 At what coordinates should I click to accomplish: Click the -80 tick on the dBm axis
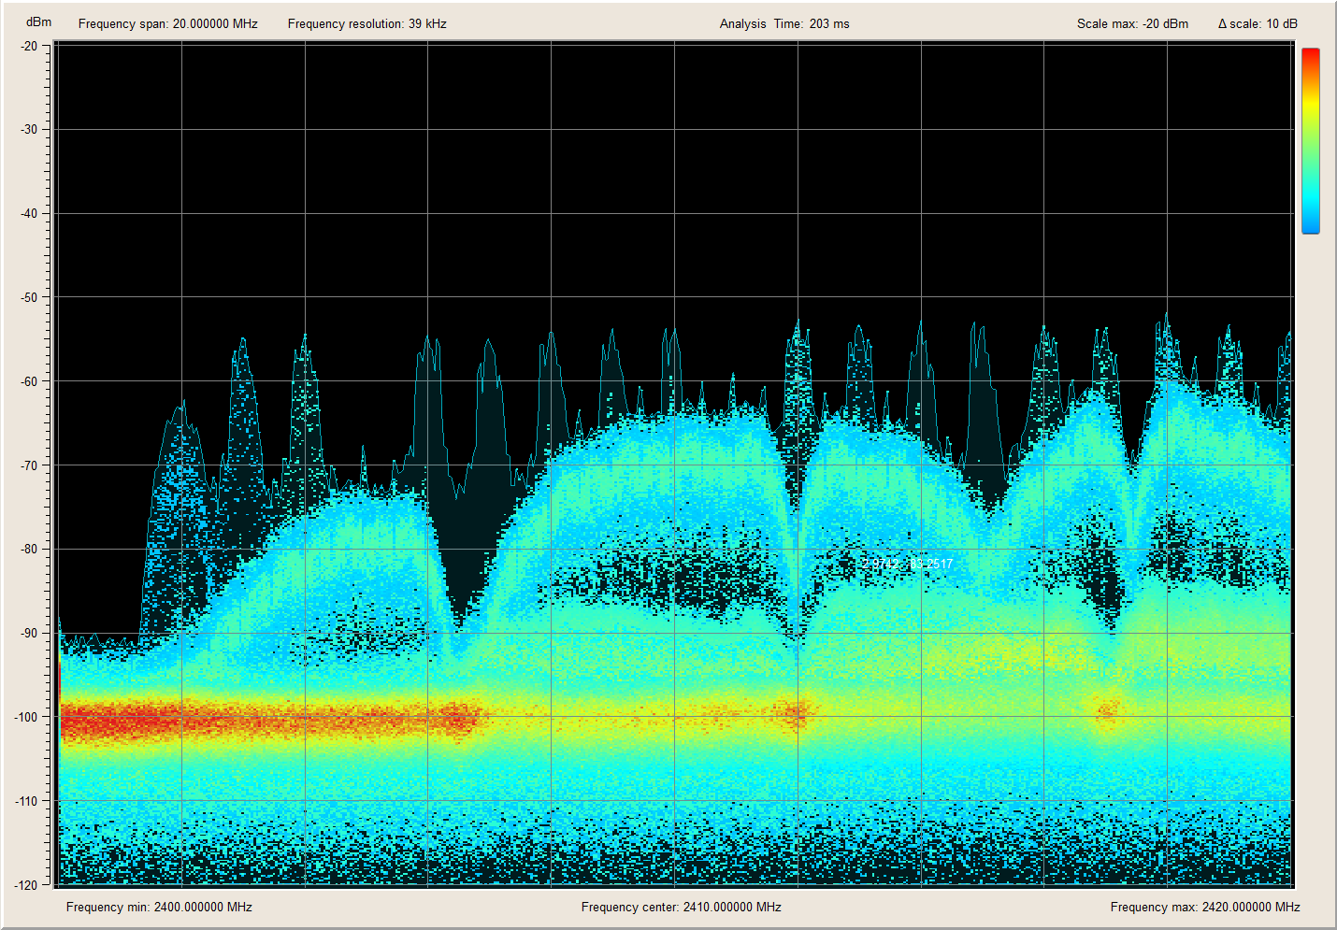click(x=29, y=549)
